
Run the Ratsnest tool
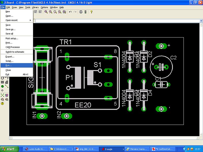tap(2, 95)
